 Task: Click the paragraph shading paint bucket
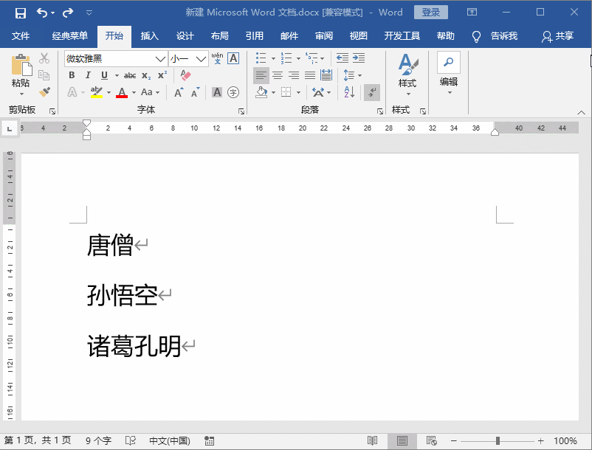tap(261, 92)
